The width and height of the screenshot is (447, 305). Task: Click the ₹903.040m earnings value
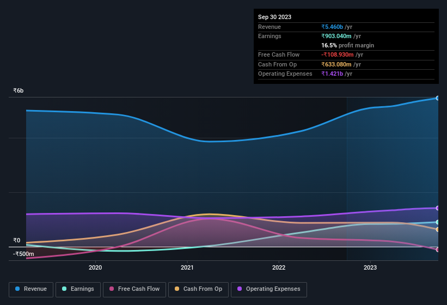[336, 36]
